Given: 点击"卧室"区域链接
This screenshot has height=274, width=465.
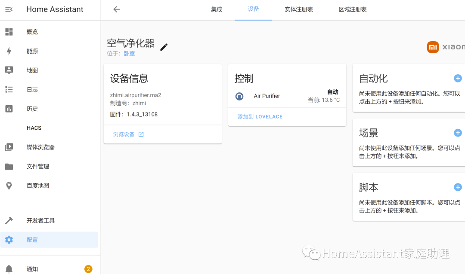Looking at the screenshot, I should tap(129, 53).
